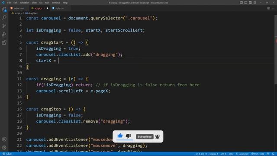Change the UTF-8 encoding selector
Screen dimensions: 277x156
(x=223, y=154)
